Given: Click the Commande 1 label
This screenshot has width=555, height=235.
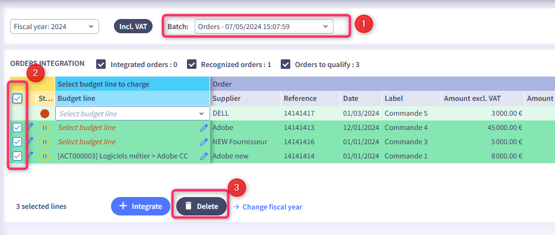Looking at the screenshot, I should [x=406, y=156].
